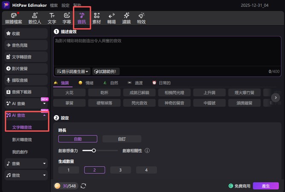Open the 媒體檔案 media panel
This screenshot has height=192, width=285.
14,18
